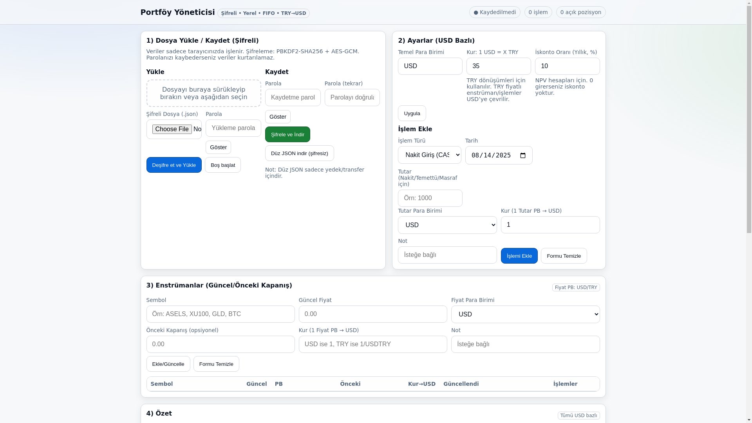Click the 0 işlem badge
The width and height of the screenshot is (752, 423).
[538, 12]
